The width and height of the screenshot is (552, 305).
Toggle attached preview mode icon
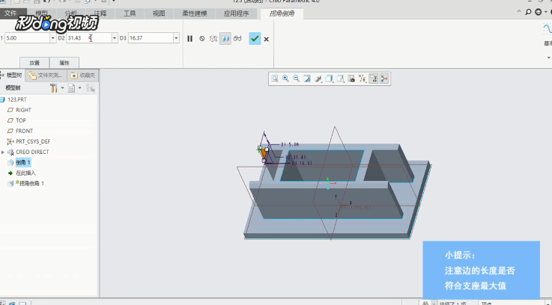coord(225,39)
